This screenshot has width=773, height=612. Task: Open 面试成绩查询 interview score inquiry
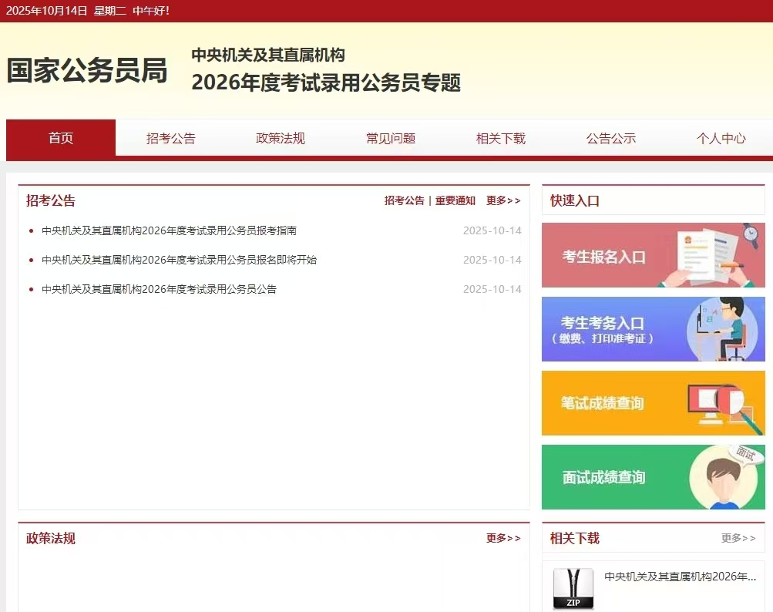(652, 477)
